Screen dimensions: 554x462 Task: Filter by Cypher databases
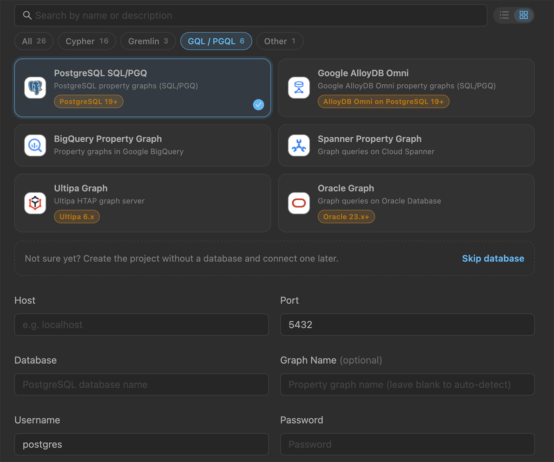click(x=87, y=41)
